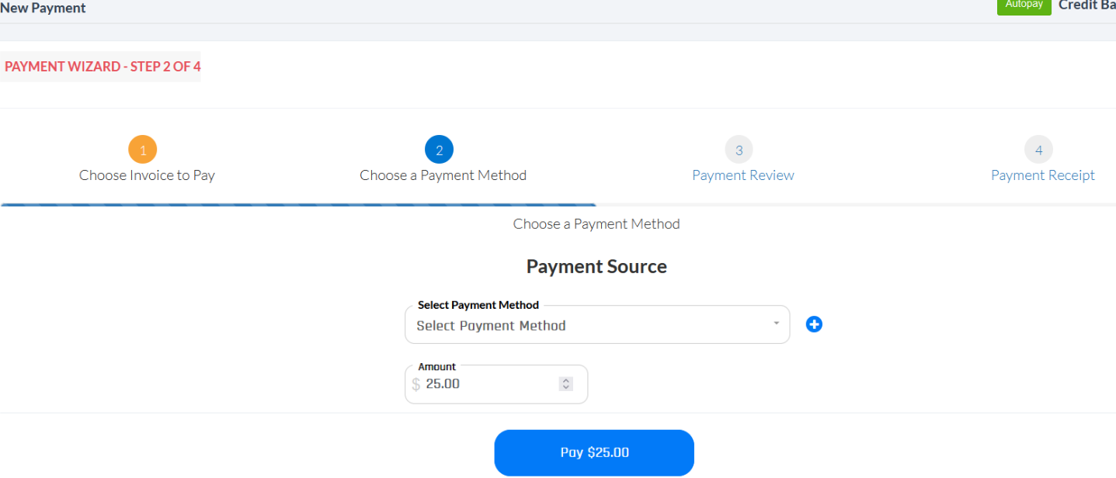Viewport: 1116px width, 478px height.
Task: Go to step 3 circle
Action: pyautogui.click(x=739, y=150)
